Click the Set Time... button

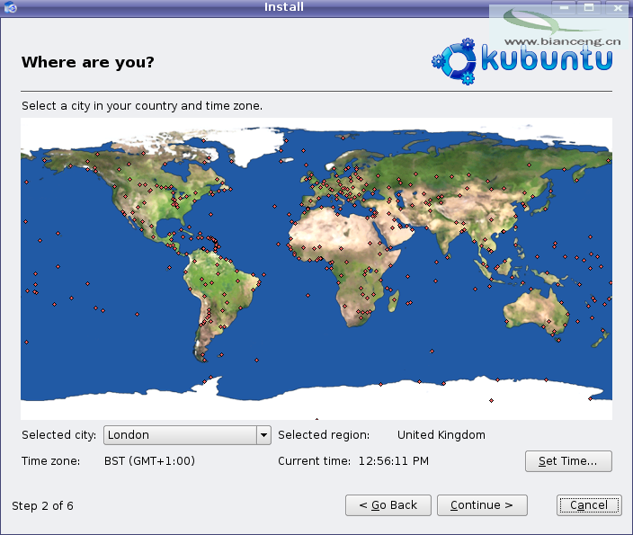[x=568, y=461]
